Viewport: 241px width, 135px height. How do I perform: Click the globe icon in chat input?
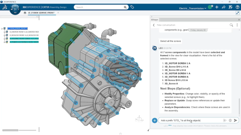click(230, 121)
